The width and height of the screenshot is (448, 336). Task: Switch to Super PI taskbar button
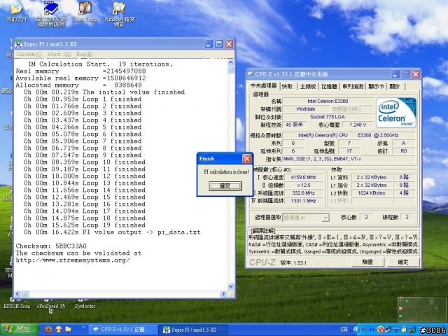click(193, 330)
